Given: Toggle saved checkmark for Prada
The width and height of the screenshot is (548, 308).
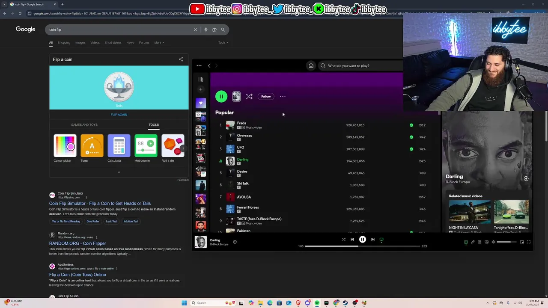Looking at the screenshot, I should 411,125.
